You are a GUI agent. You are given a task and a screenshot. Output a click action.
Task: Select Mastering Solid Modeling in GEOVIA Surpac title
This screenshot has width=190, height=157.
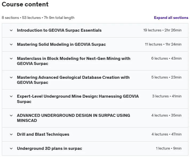[x=61, y=44]
